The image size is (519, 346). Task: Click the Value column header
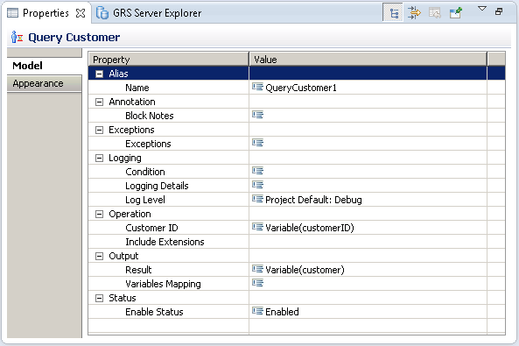click(x=368, y=60)
